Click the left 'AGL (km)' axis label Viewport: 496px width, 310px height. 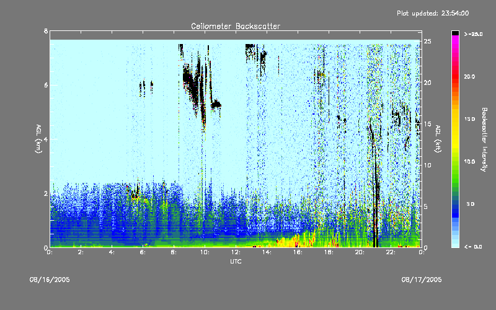[x=38, y=139]
